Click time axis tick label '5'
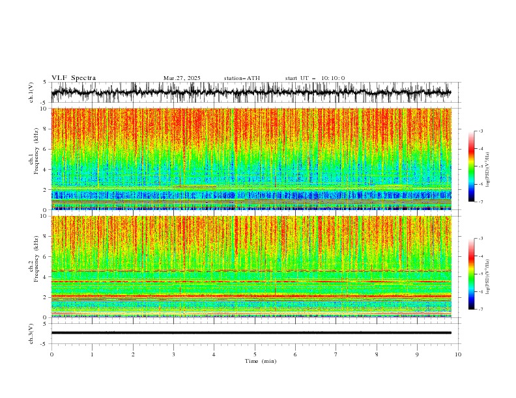Screen dimensions: 516x398 [x=255, y=354]
